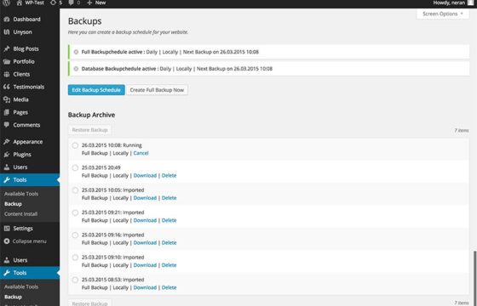Click Create Full Backup Now button
The width and height of the screenshot is (477, 306).
[x=157, y=90]
